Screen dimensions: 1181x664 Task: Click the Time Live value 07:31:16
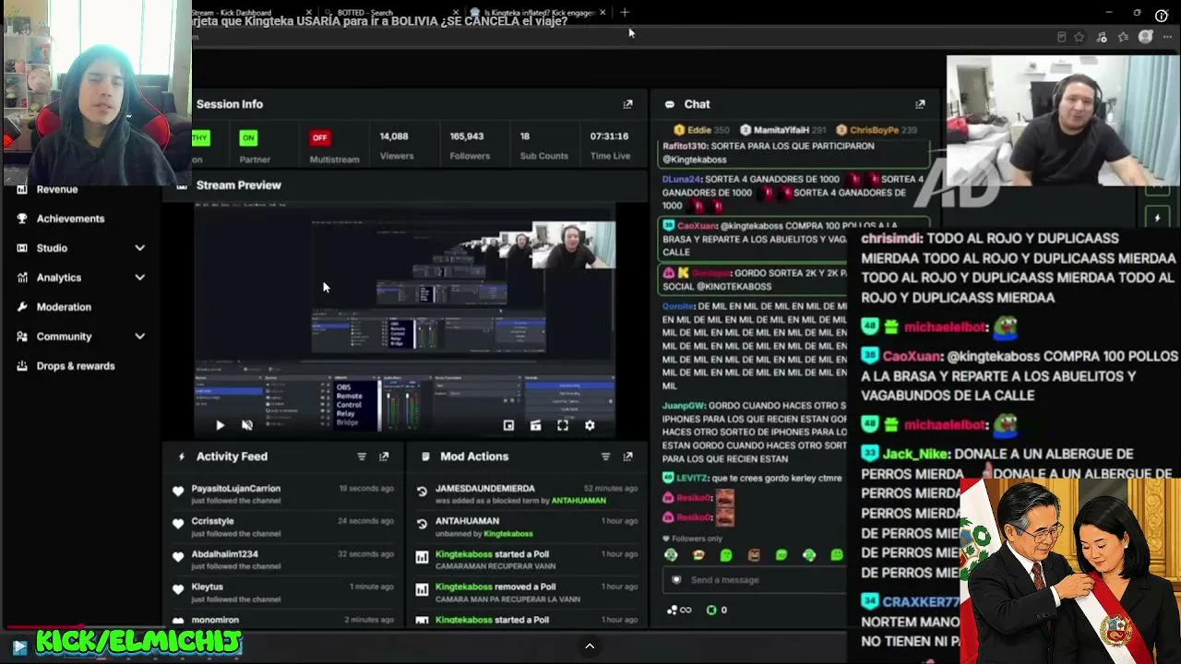[609, 136]
